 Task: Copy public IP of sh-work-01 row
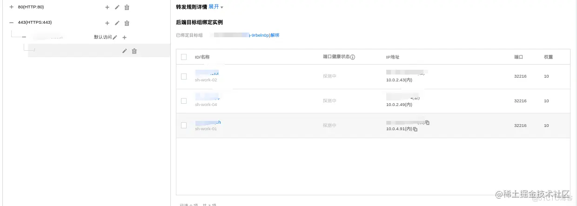coord(427,122)
